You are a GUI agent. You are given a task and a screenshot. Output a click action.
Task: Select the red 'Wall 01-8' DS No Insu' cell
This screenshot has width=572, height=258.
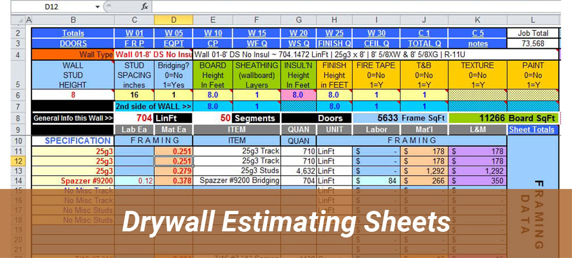pyautogui.click(x=153, y=54)
